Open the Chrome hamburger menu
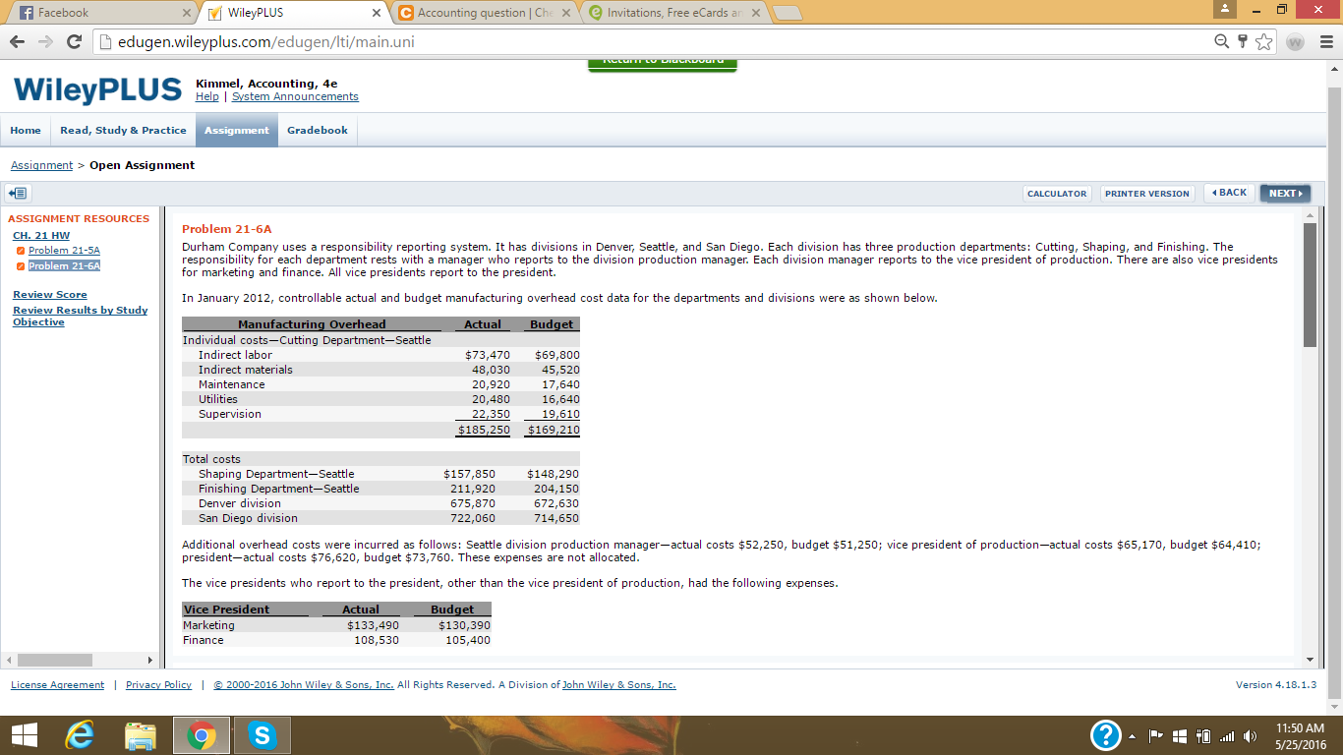This screenshot has height=755, width=1343. click(x=1325, y=42)
